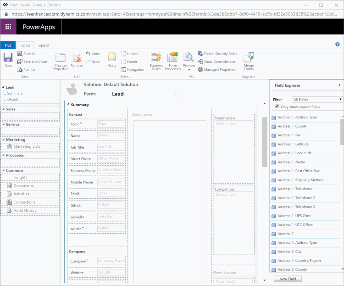Viewport: 344px width, 286px height.
Task: Go to Details in Lead tree
Action: [13, 99]
